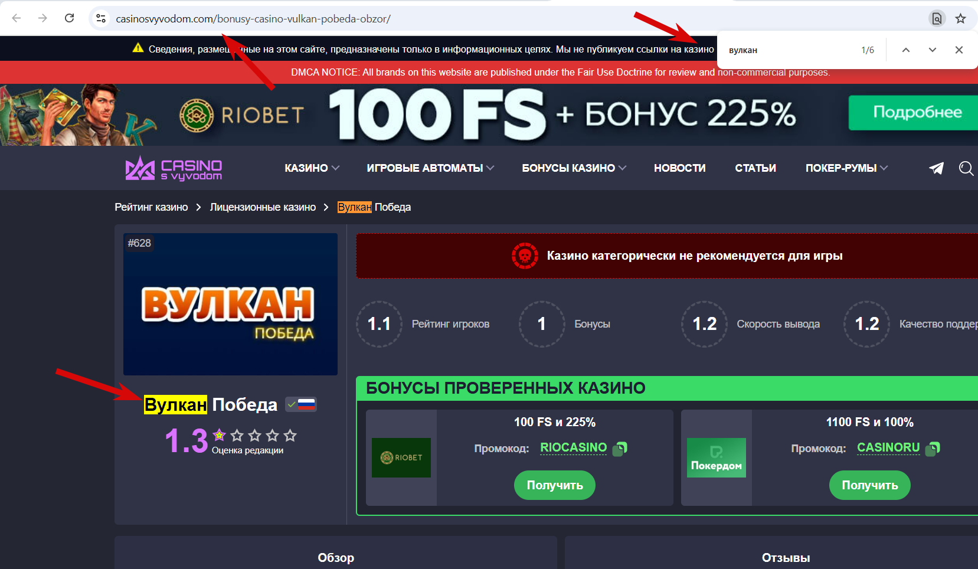
Task: Click 1.1 Рейтинг игроков score circle
Action: tap(379, 324)
